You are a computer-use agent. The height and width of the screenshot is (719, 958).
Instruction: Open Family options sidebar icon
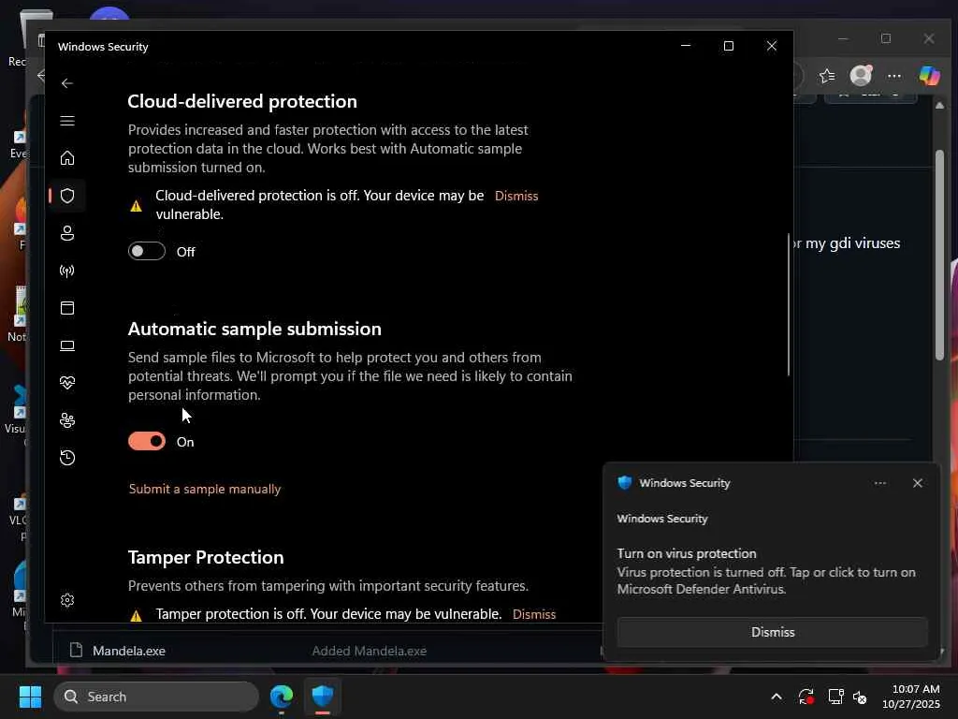click(67, 420)
